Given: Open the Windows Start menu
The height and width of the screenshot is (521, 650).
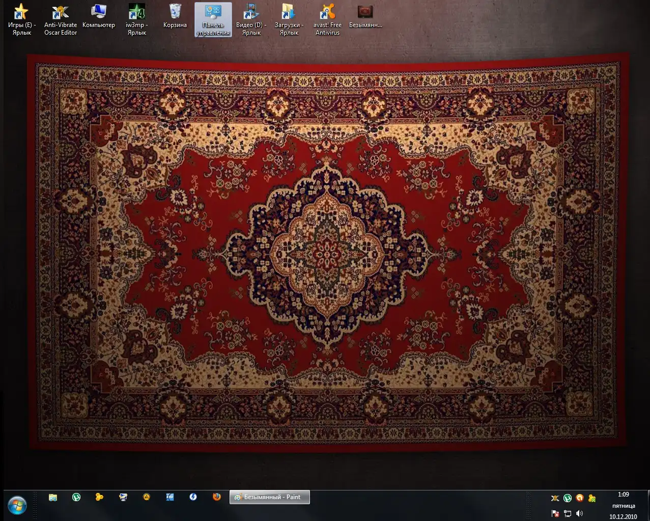Looking at the screenshot, I should 17,505.
